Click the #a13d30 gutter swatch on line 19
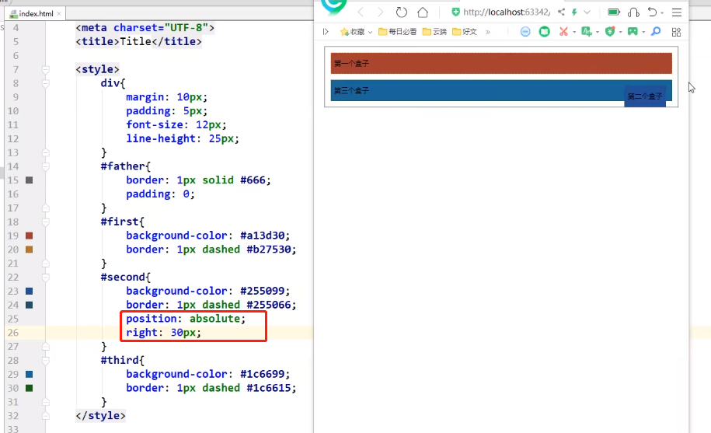711x433 pixels. click(x=29, y=236)
